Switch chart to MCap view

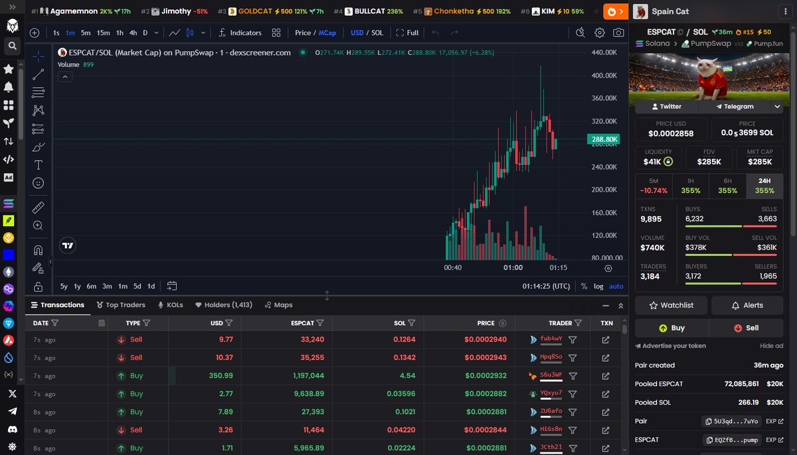click(x=327, y=32)
